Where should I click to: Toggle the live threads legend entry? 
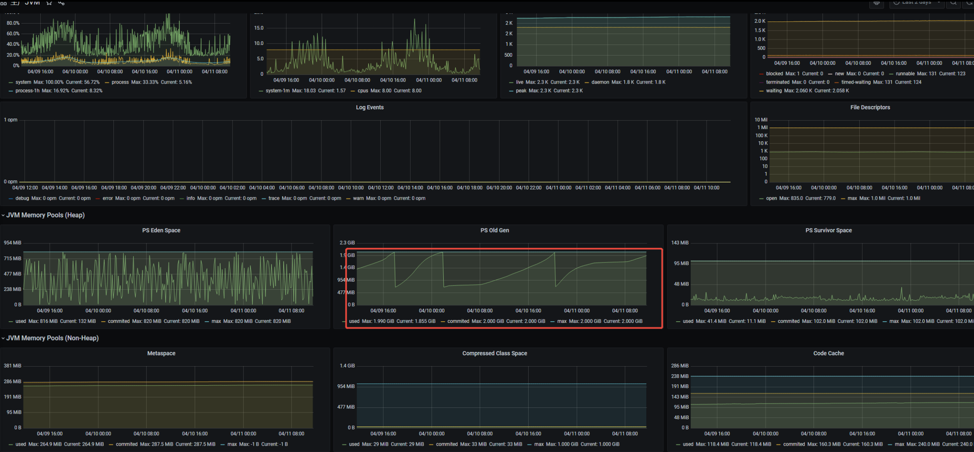(x=520, y=82)
